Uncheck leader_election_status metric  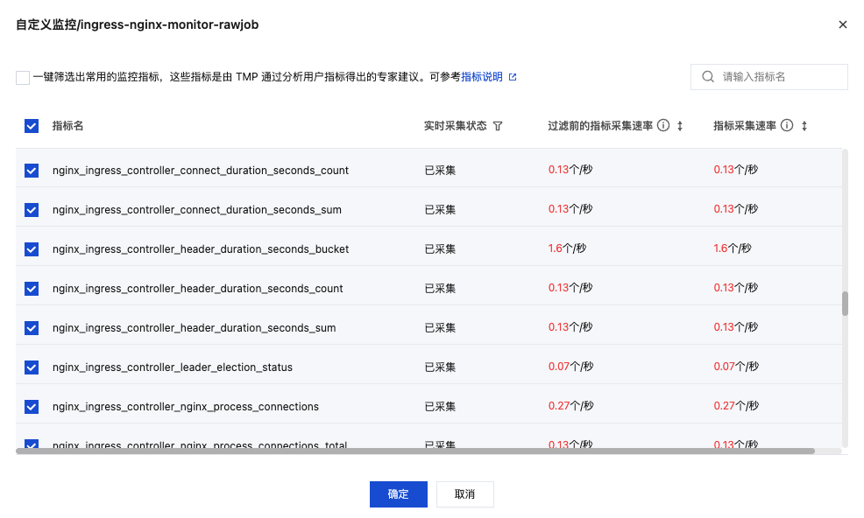[32, 367]
